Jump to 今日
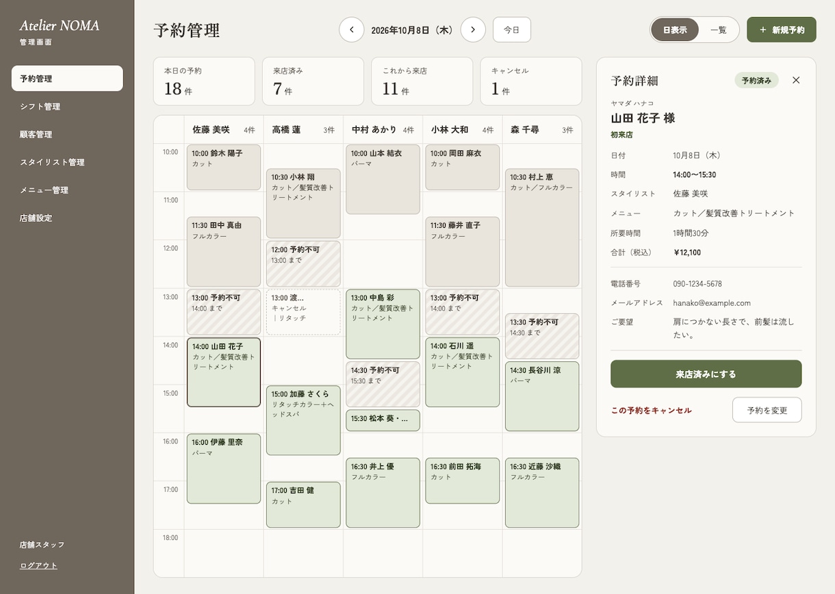The height and width of the screenshot is (594, 835). click(x=512, y=30)
